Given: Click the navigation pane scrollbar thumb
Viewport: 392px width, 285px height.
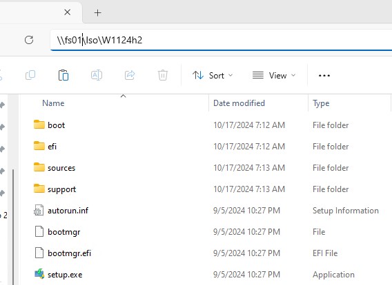Looking at the screenshot, I should click(13, 226).
